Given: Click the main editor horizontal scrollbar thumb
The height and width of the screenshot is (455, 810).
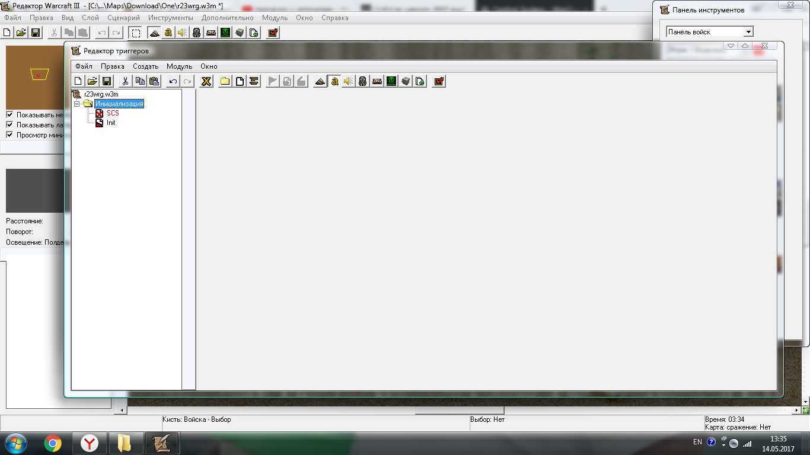Looking at the screenshot, I should click(x=459, y=410).
